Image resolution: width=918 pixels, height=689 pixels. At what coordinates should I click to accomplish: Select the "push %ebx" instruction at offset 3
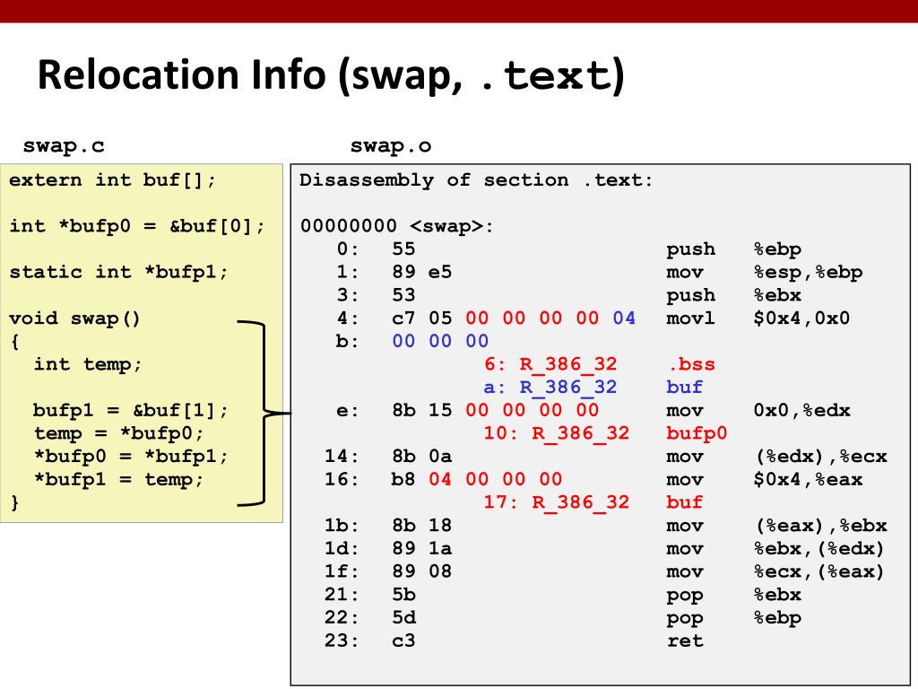tap(733, 295)
